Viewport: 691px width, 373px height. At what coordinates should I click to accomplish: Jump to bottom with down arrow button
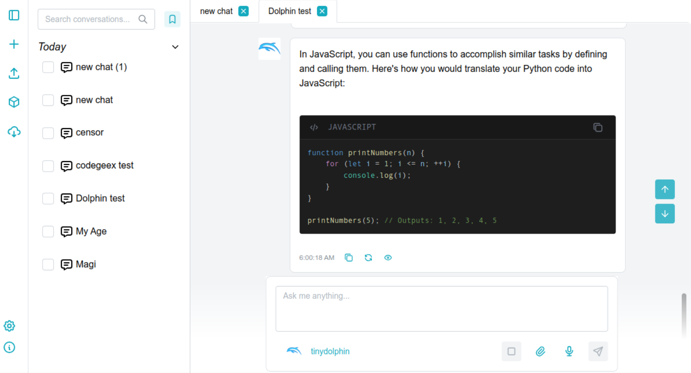(x=665, y=214)
